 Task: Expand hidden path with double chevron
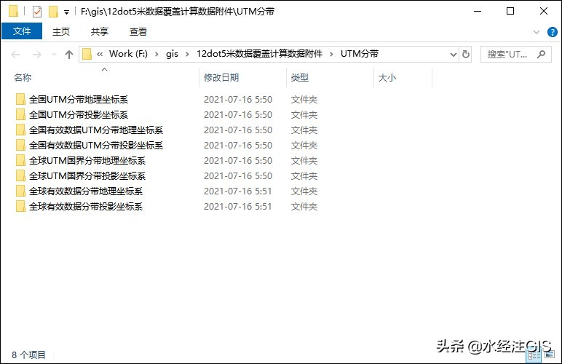point(100,54)
